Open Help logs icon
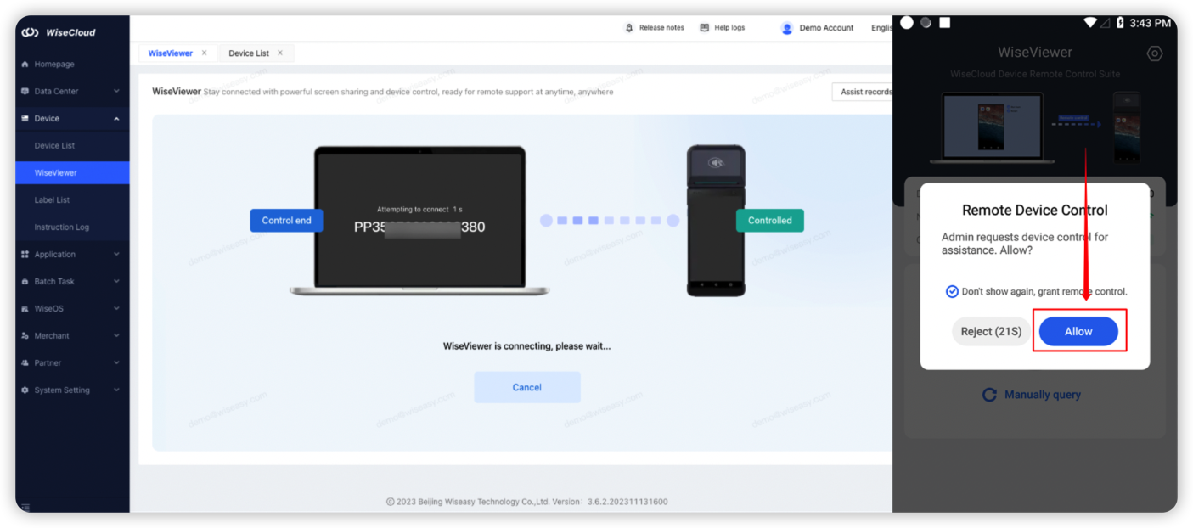 704,28
